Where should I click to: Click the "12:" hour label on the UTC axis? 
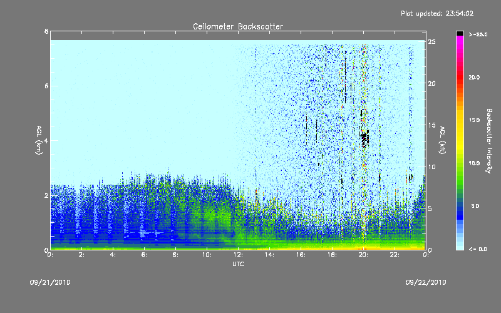[x=238, y=255]
